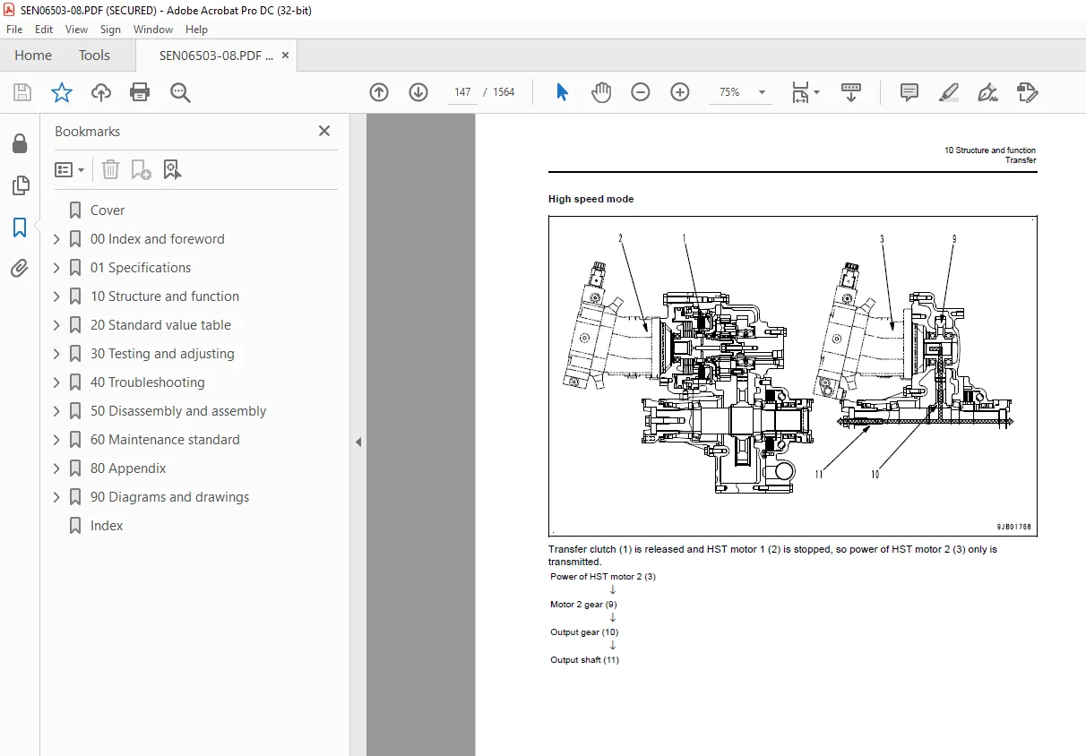
Task: Activate the selection arrow tool
Action: click(562, 92)
